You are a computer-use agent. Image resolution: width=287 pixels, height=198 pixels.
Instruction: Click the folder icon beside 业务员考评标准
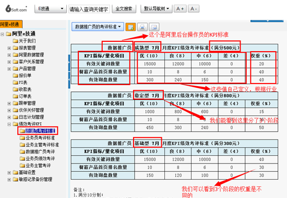pos(22,138)
